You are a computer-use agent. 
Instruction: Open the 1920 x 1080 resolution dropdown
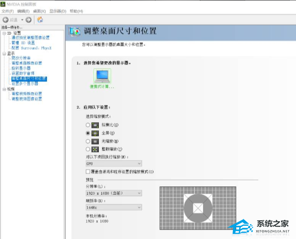(x=114, y=193)
